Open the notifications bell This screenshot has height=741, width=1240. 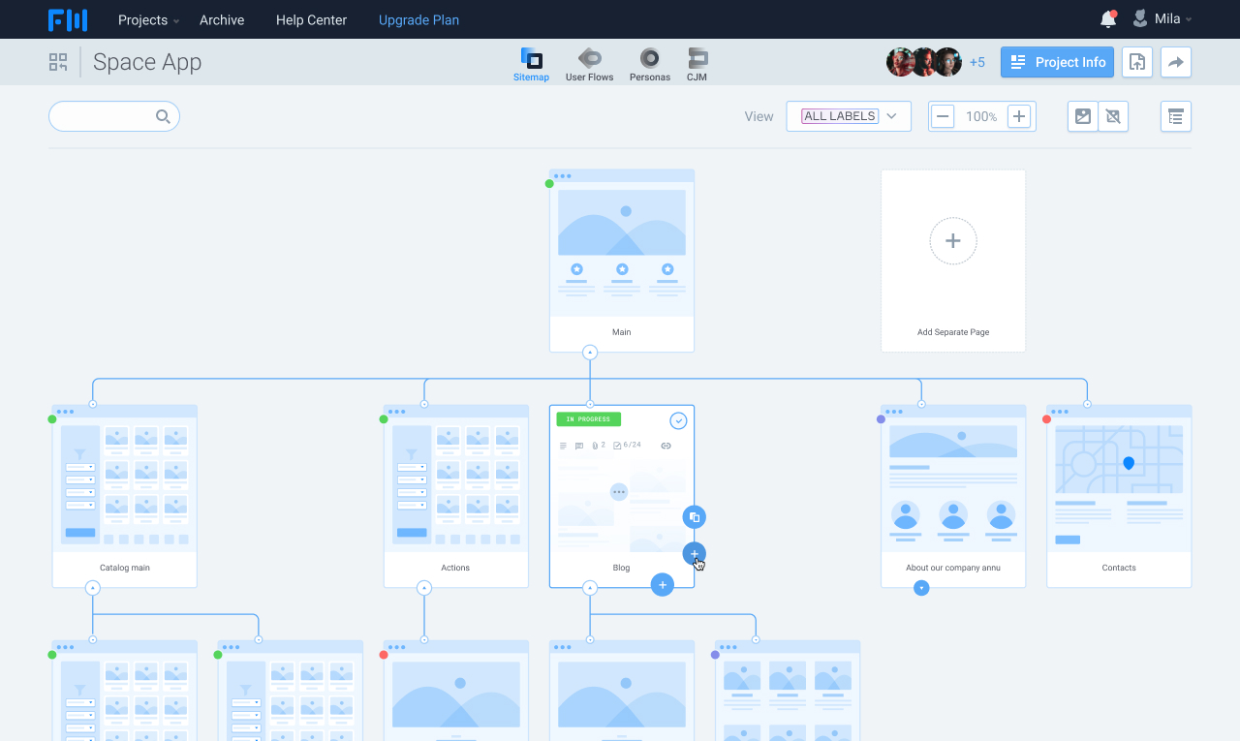tap(1108, 19)
